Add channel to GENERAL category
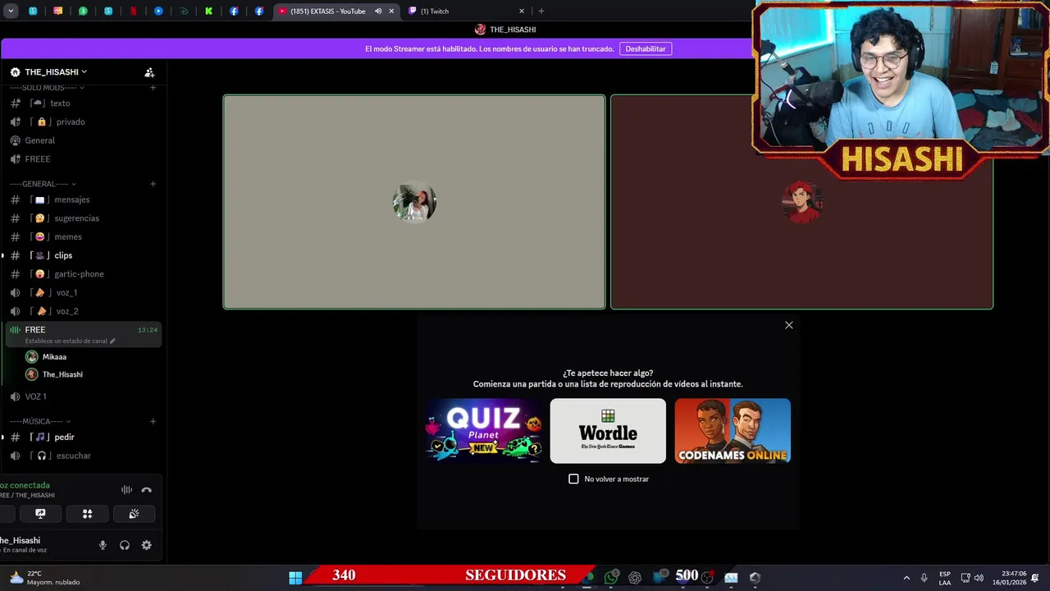 pos(153,184)
